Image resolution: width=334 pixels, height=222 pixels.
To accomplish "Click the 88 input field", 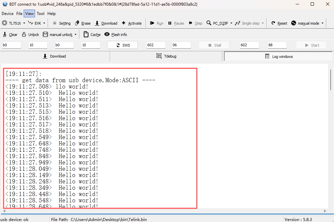I will pyautogui.click(x=277, y=45).
